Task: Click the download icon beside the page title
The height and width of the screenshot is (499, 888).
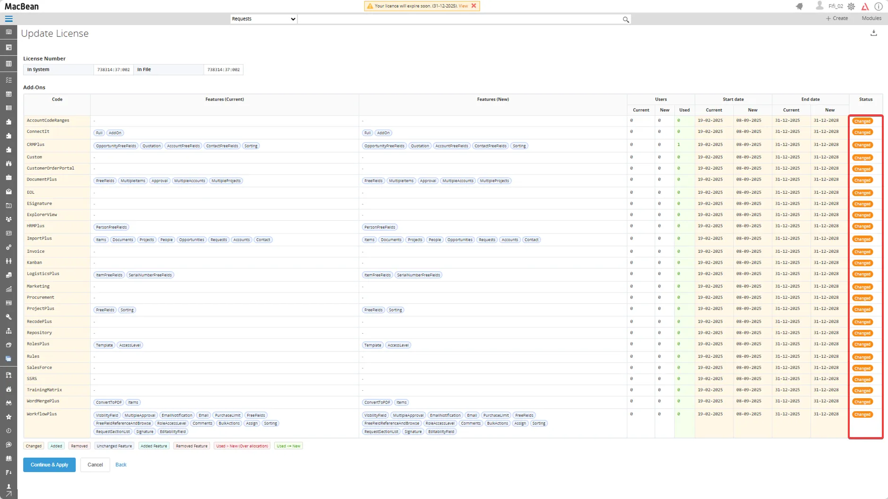Action: (x=874, y=33)
